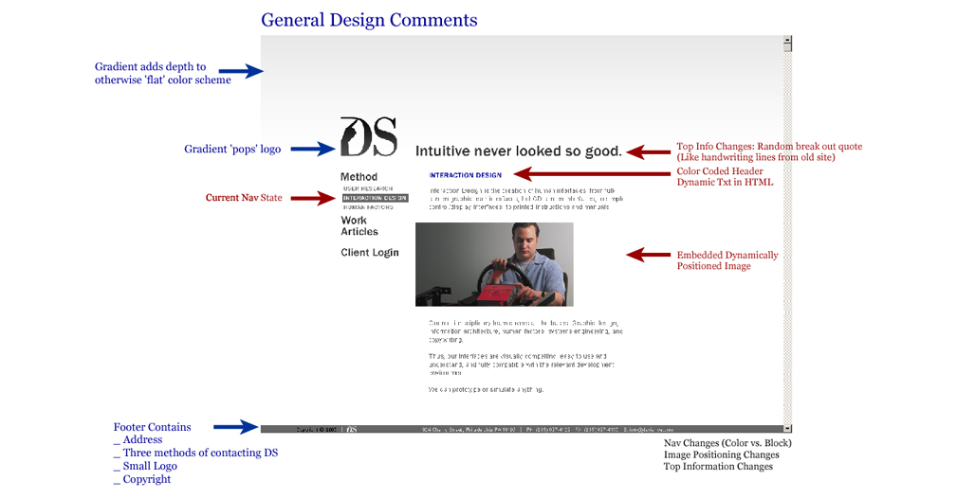Screen dimensions: 957x498
Task: Select the highlighted Interaction Design nav item
Action: click(x=375, y=198)
